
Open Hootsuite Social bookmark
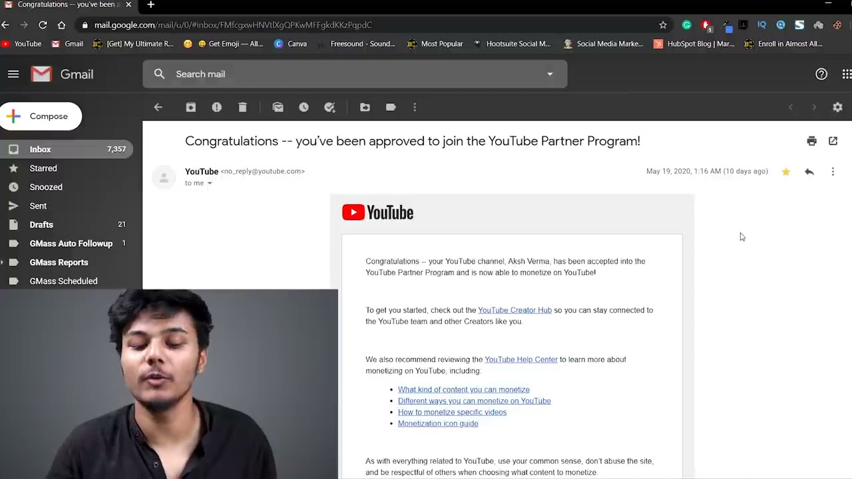[x=512, y=44]
